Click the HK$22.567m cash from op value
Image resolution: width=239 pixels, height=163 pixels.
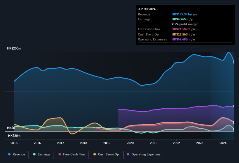pos(181,34)
